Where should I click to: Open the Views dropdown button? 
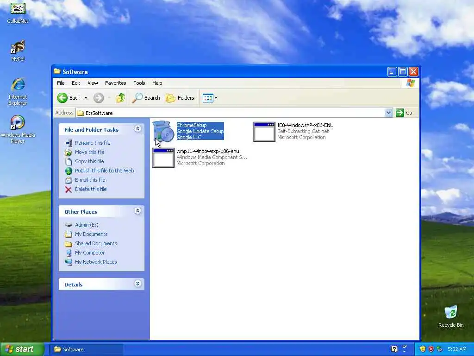(x=210, y=98)
